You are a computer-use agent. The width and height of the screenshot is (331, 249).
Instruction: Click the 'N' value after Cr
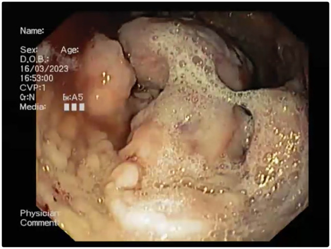(x=33, y=97)
